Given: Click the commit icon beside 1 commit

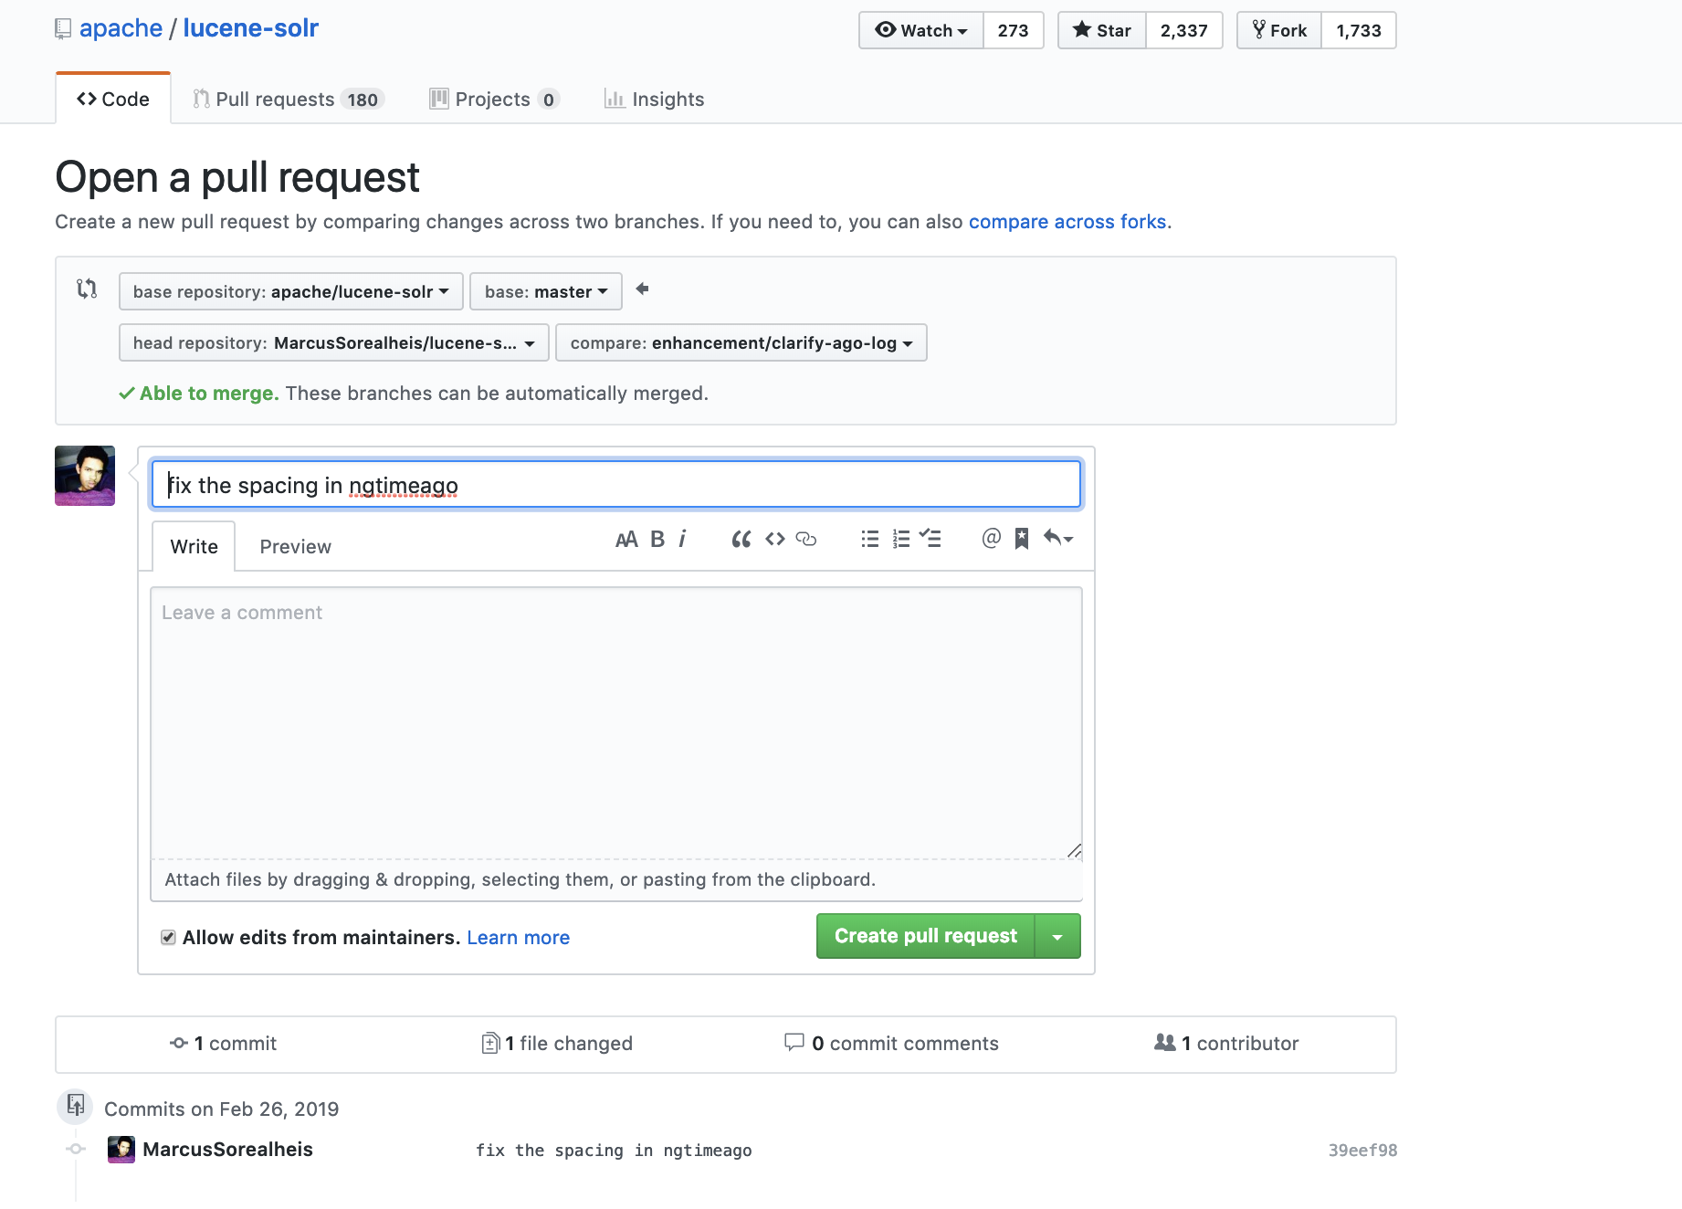Looking at the screenshot, I should click(179, 1043).
